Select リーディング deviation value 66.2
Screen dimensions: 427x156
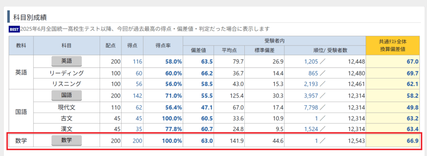click(207, 73)
